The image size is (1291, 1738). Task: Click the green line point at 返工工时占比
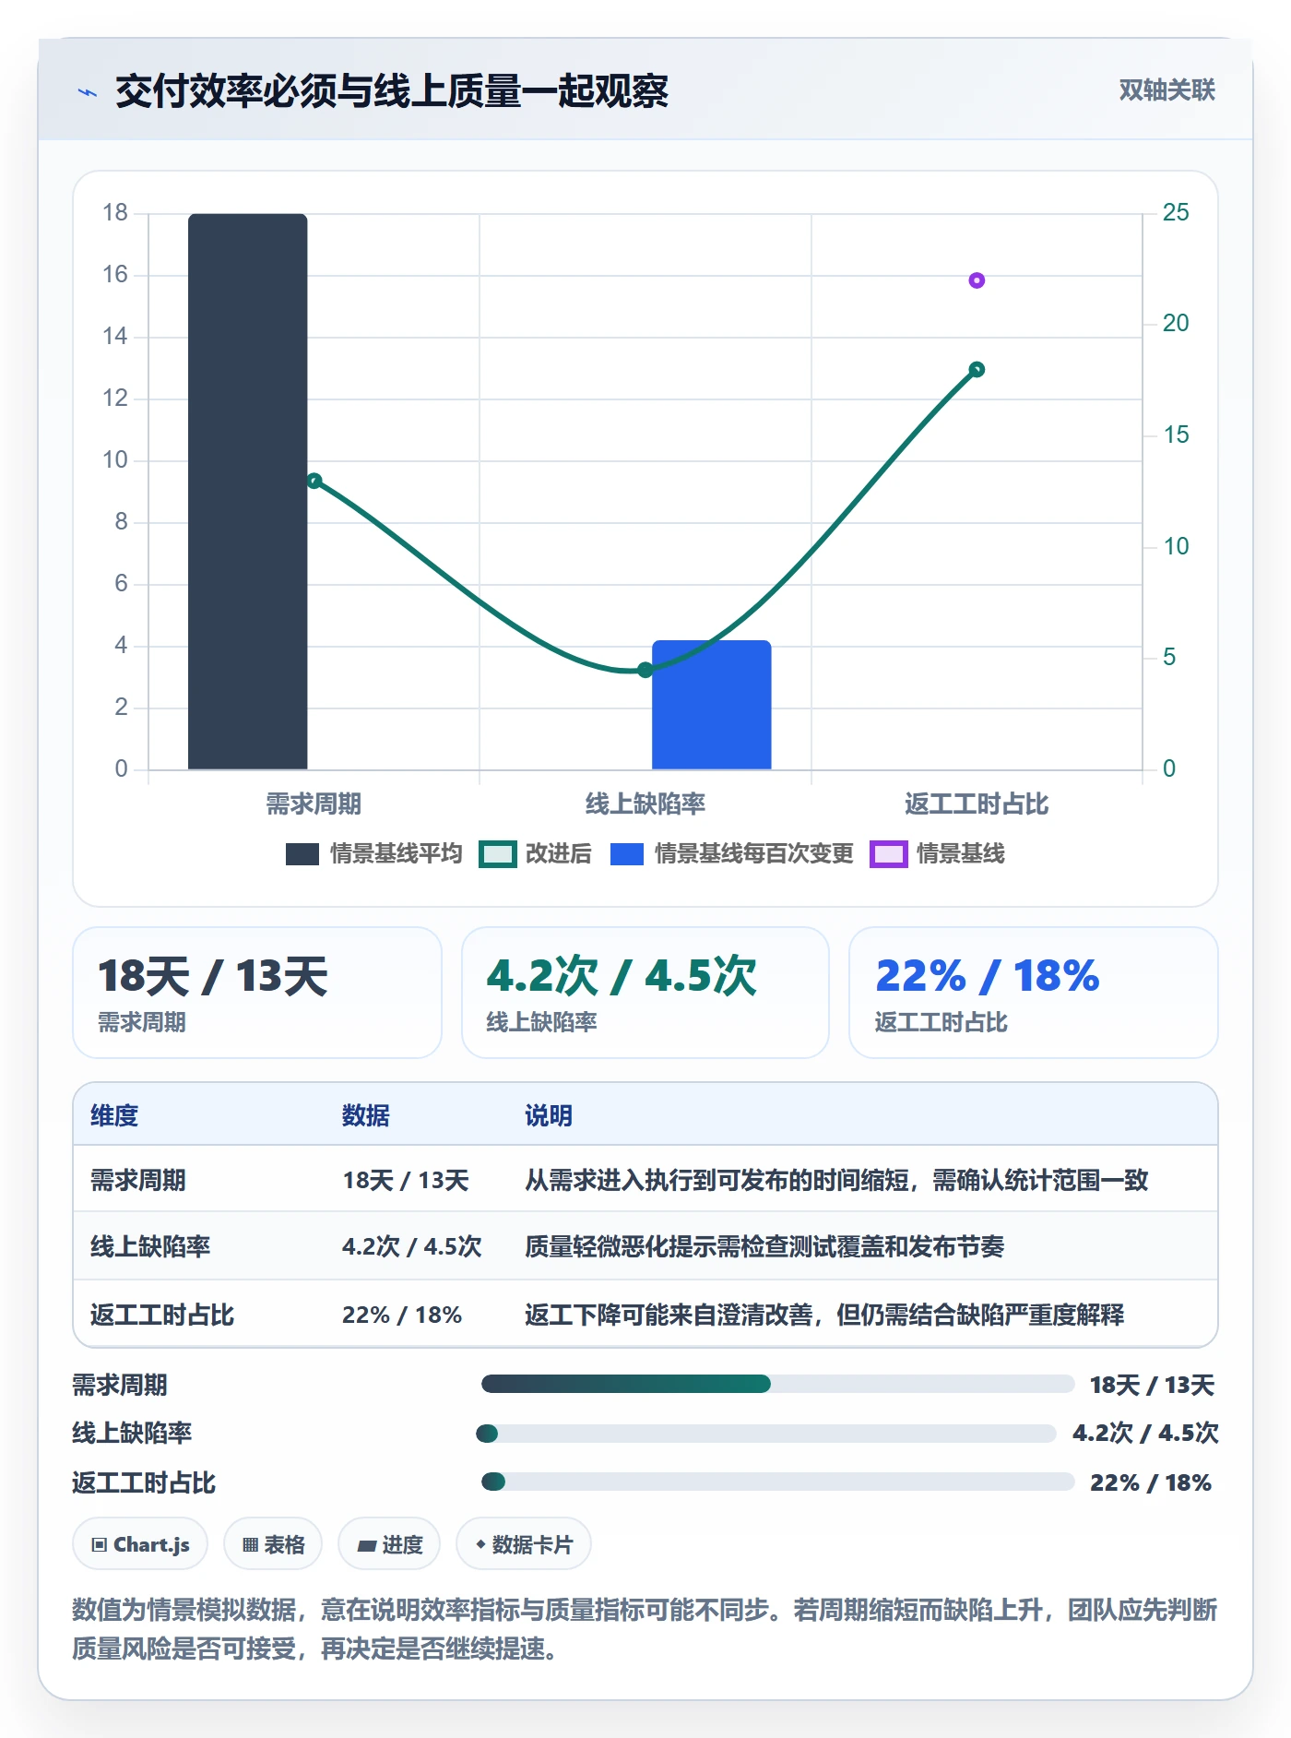pyautogui.click(x=977, y=370)
